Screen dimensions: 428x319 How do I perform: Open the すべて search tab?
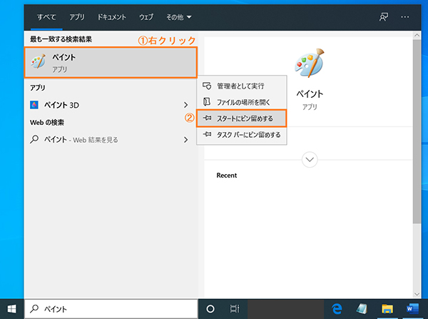[x=46, y=17]
